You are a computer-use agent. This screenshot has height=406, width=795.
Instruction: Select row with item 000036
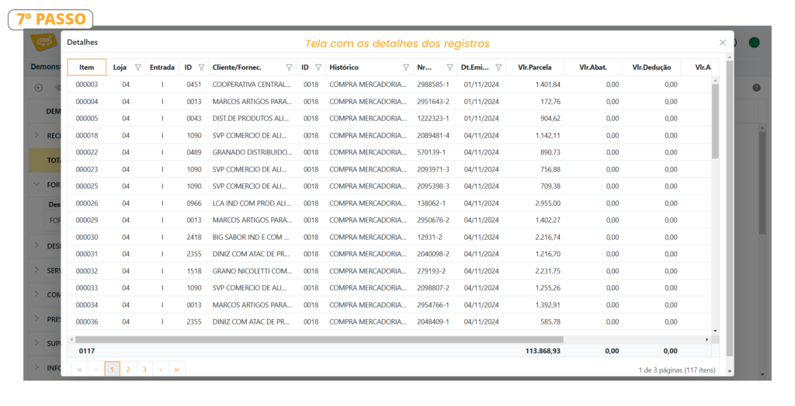pyautogui.click(x=390, y=322)
